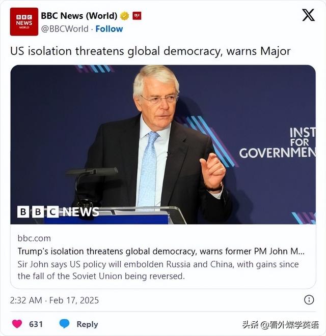Click the gold verified badge
The height and width of the screenshot is (336, 326).
click(x=125, y=16)
